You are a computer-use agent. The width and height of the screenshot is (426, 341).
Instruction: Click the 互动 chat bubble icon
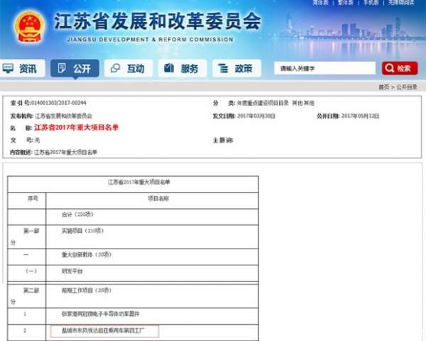pos(116,69)
